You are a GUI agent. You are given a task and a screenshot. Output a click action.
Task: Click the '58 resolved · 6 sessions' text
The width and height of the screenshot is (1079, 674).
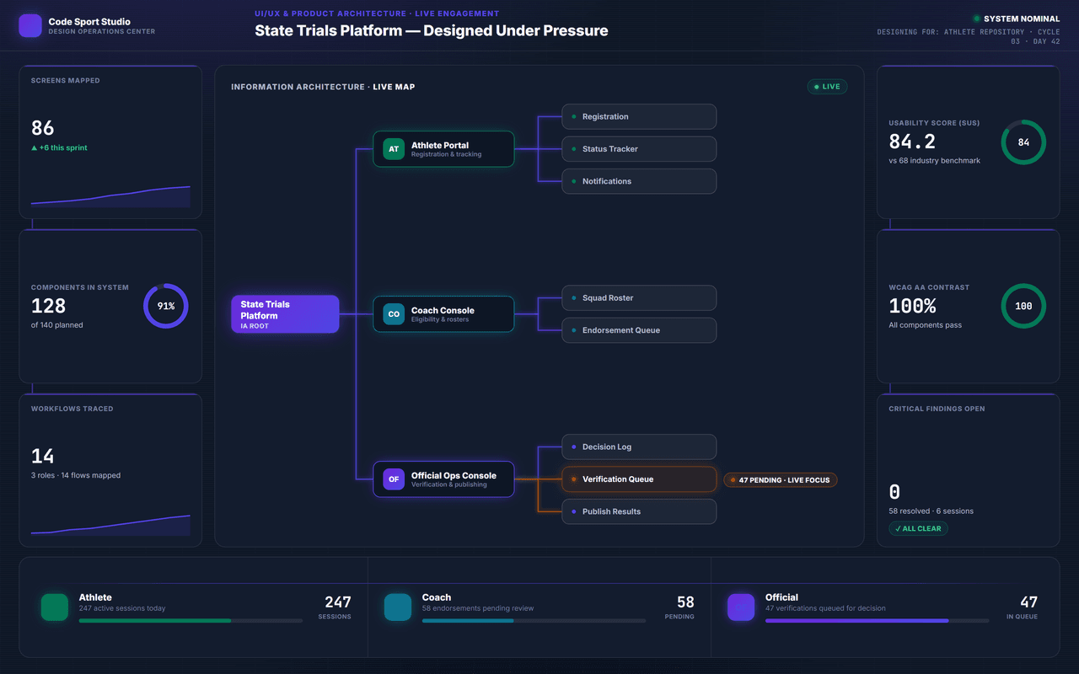click(931, 511)
